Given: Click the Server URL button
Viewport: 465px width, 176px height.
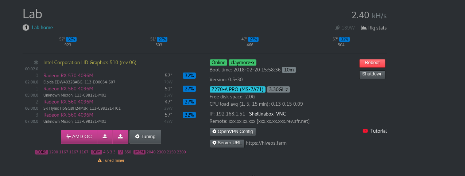Looking at the screenshot, I should pos(226,143).
